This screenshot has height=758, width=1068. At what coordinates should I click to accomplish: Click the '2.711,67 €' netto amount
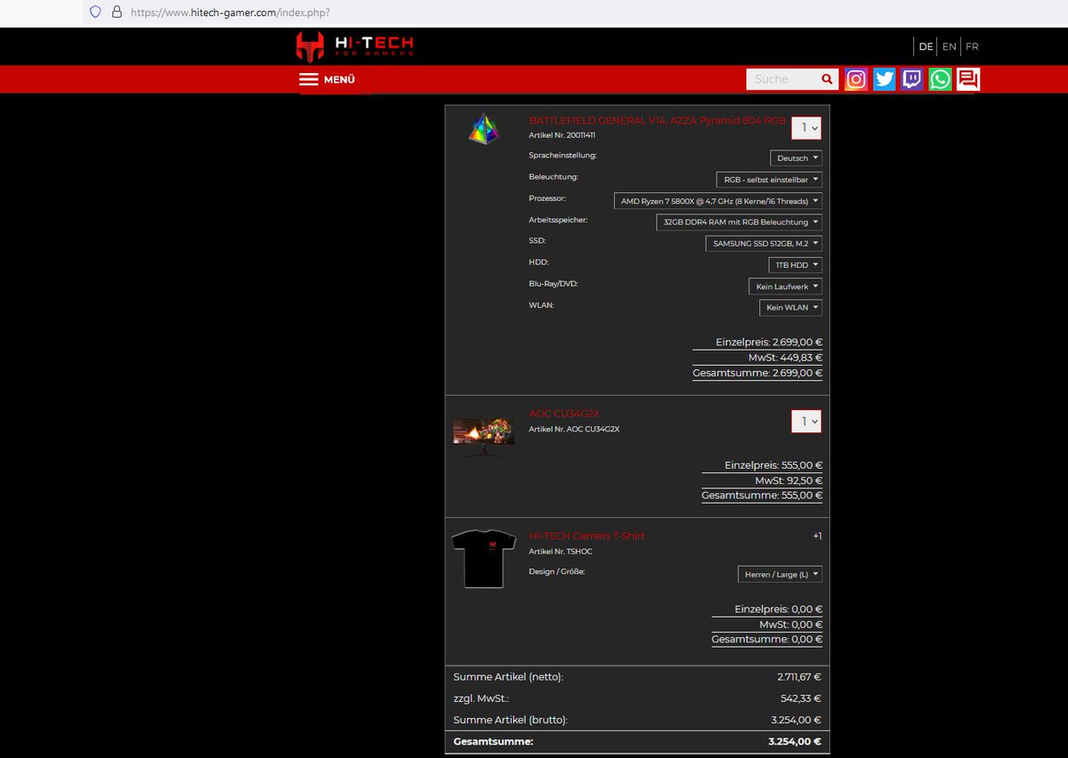coord(799,677)
